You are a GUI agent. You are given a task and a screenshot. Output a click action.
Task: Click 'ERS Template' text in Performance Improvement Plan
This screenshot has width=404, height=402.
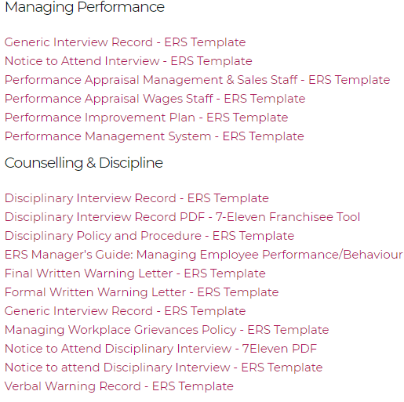[x=247, y=118]
